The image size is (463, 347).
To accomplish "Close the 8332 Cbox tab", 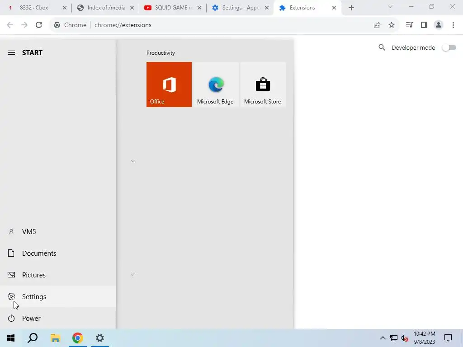I will coord(65,8).
